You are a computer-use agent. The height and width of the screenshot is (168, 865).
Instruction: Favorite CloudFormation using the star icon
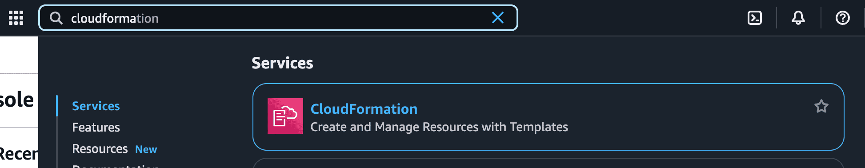pyautogui.click(x=821, y=106)
